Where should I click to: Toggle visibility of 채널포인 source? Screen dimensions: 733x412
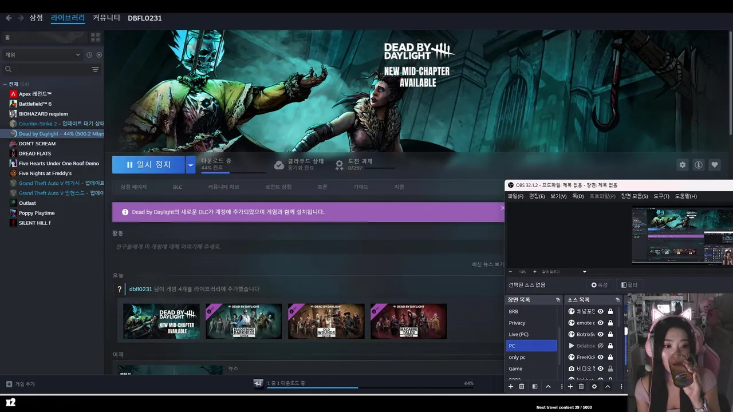click(x=601, y=311)
